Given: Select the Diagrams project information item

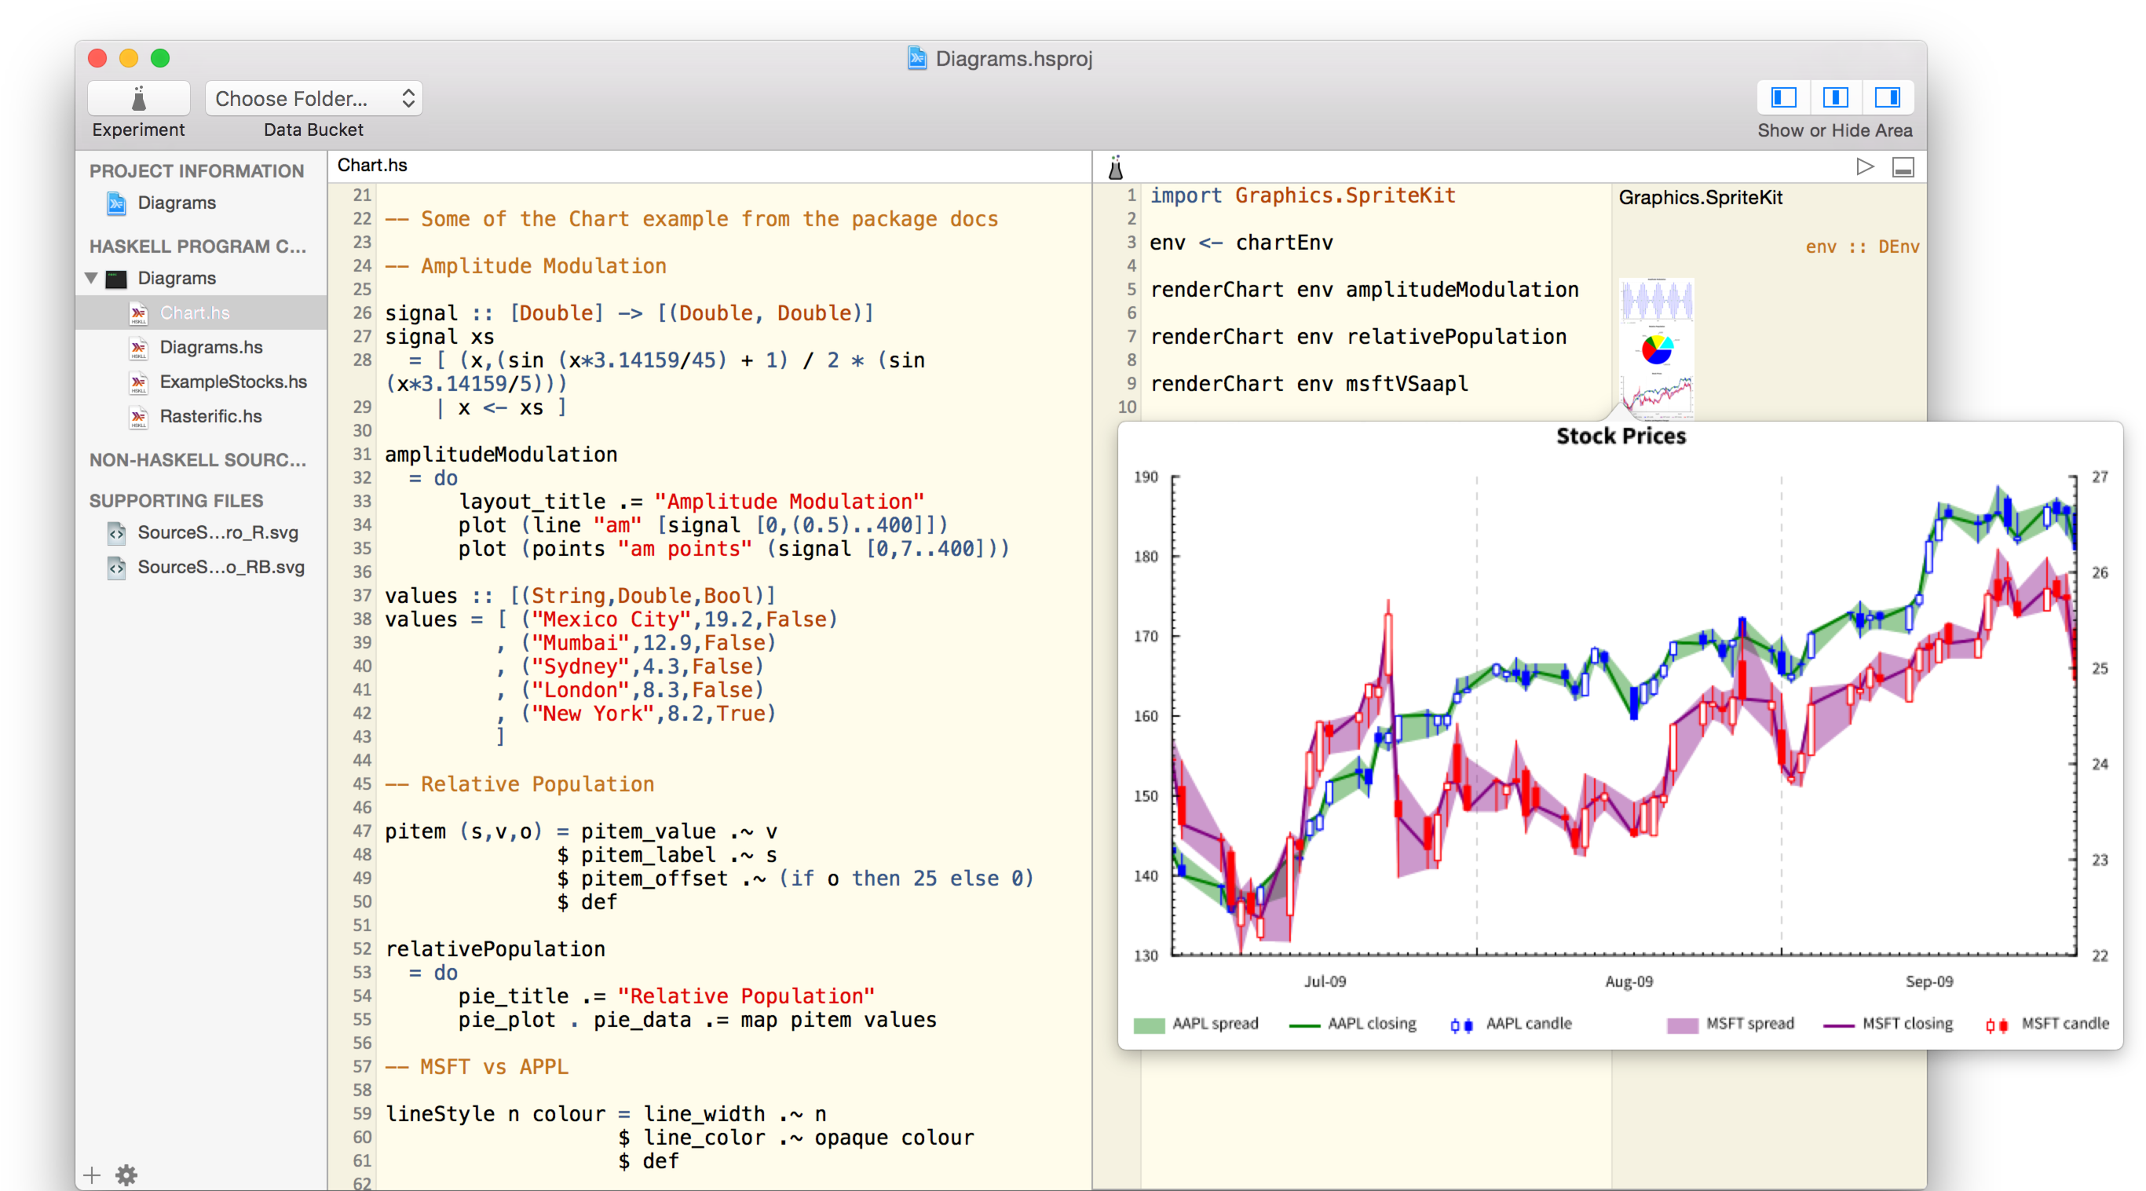Looking at the screenshot, I should pyautogui.click(x=176, y=203).
